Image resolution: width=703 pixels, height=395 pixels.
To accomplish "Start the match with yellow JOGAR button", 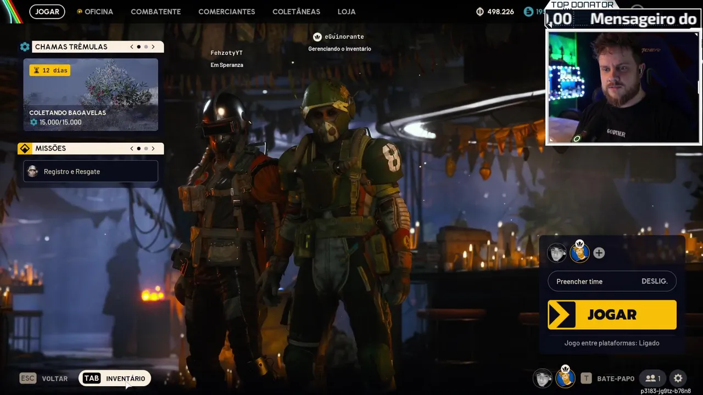I will [612, 315].
